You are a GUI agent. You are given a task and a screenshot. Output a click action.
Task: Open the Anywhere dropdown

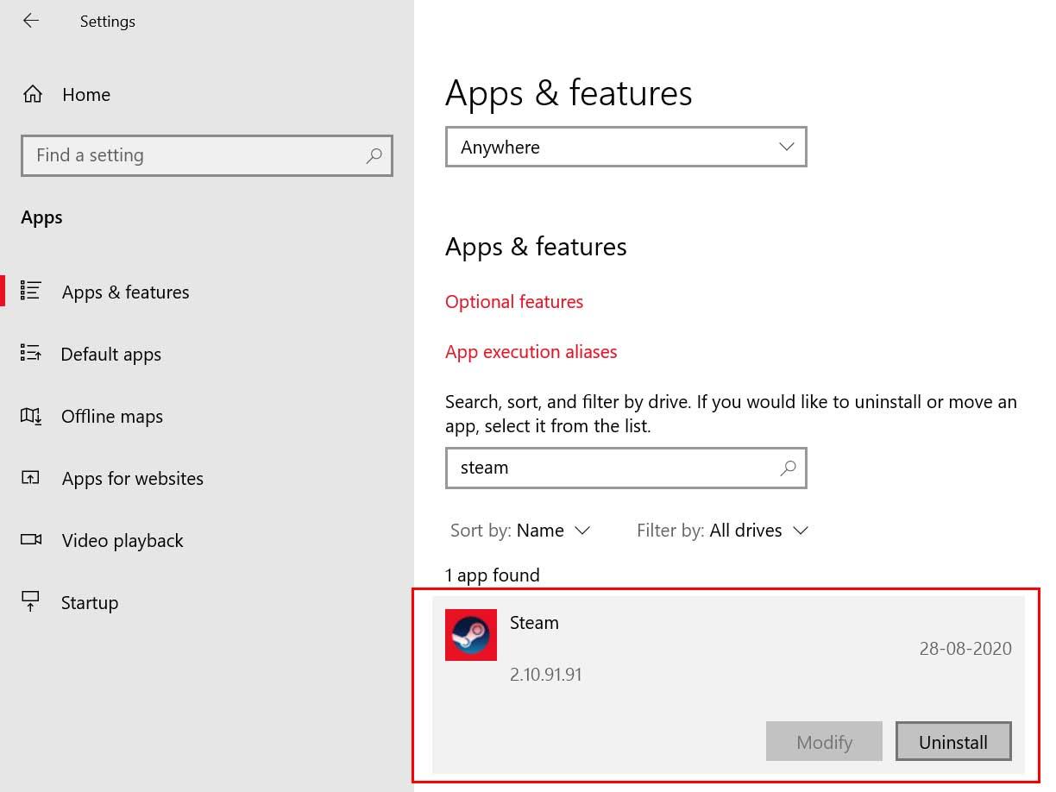tap(625, 148)
